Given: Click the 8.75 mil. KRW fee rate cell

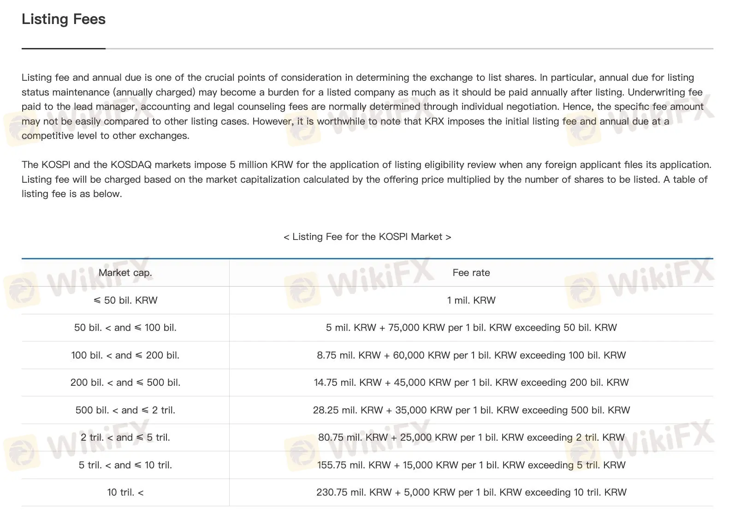Looking at the screenshot, I should [471, 355].
